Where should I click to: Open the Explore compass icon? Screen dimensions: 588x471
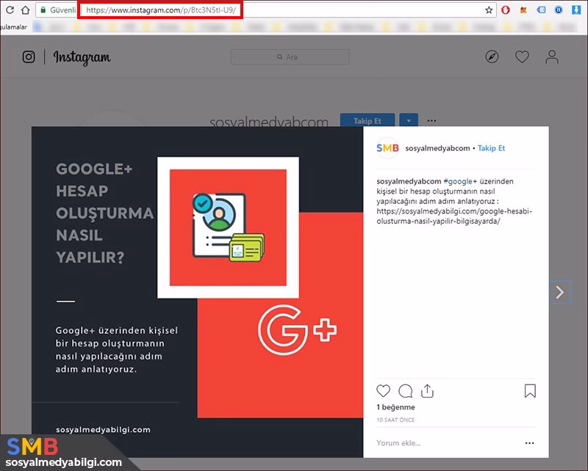point(492,57)
